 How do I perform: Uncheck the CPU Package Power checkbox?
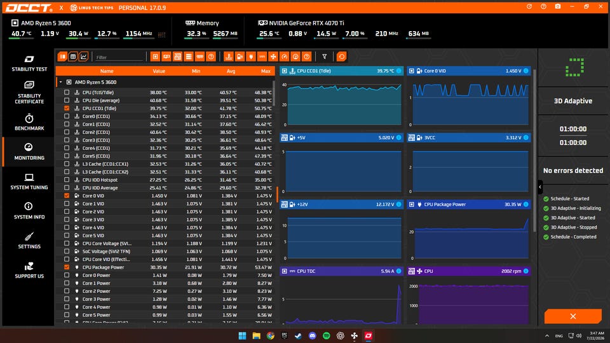pos(67,267)
